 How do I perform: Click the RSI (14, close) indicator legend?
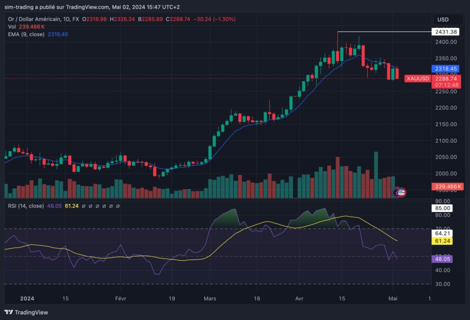(x=26, y=206)
